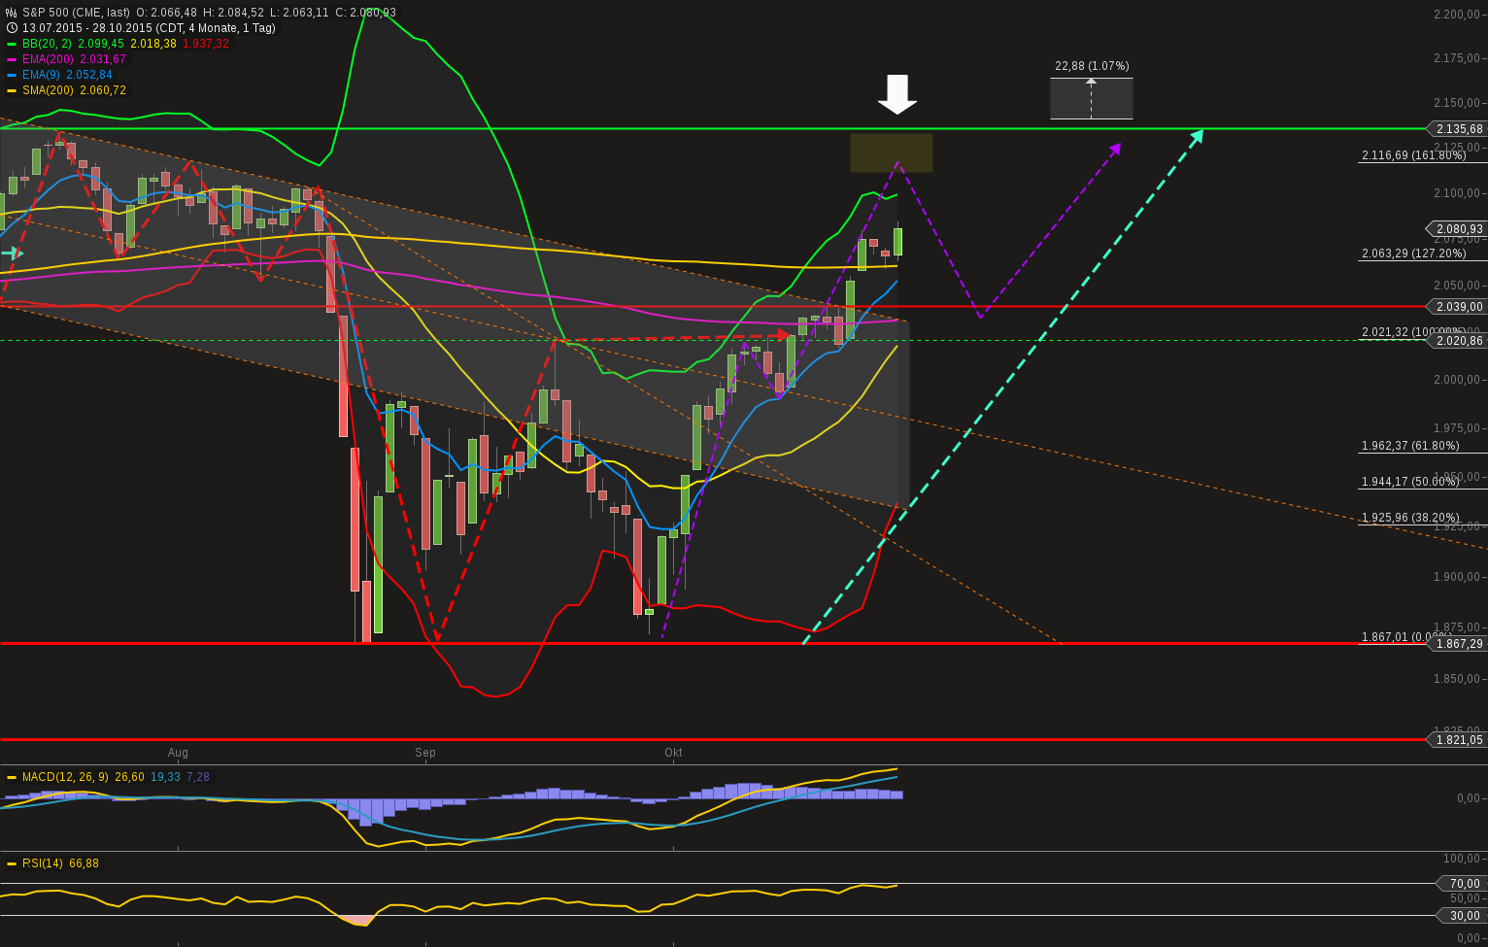This screenshot has height=947, width=1488.
Task: Click the 1.925,96 (38.20%) Fibonacci label
Action: coord(1410,518)
